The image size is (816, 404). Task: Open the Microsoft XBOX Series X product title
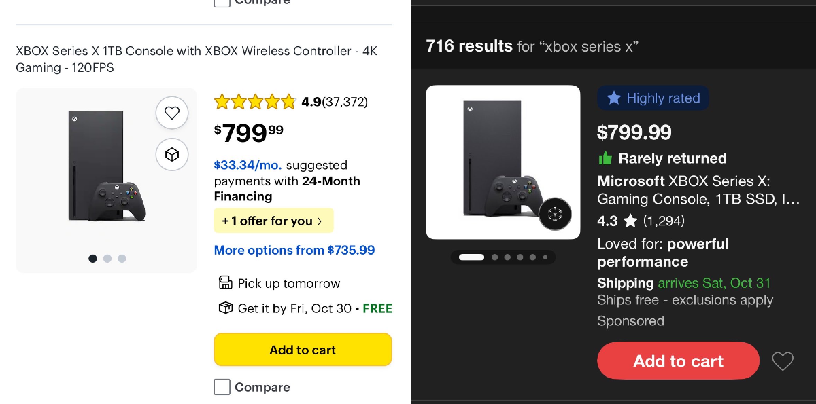click(683, 190)
